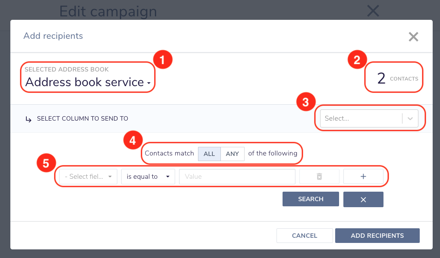Change the 'is equal to' operator dropdown
This screenshot has height=258, width=440.
pos(148,177)
